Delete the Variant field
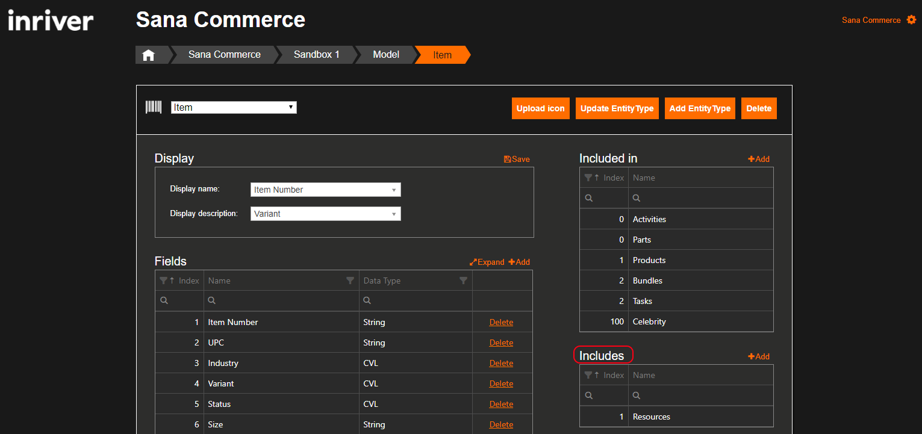 501,383
